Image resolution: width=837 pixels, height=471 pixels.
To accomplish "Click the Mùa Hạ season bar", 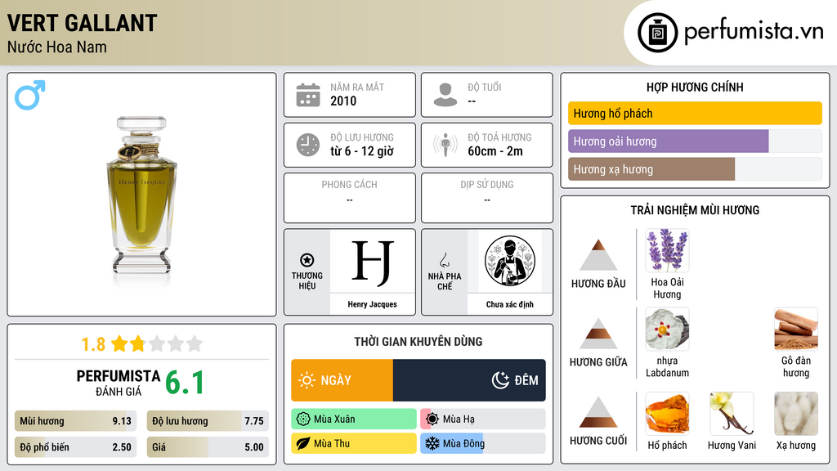I will [483, 419].
